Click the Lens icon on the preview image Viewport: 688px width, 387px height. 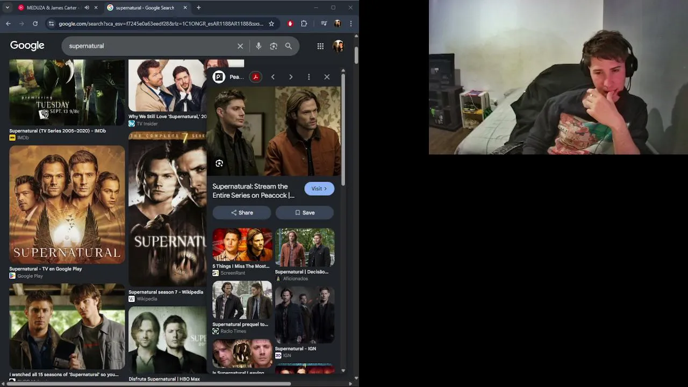point(219,163)
